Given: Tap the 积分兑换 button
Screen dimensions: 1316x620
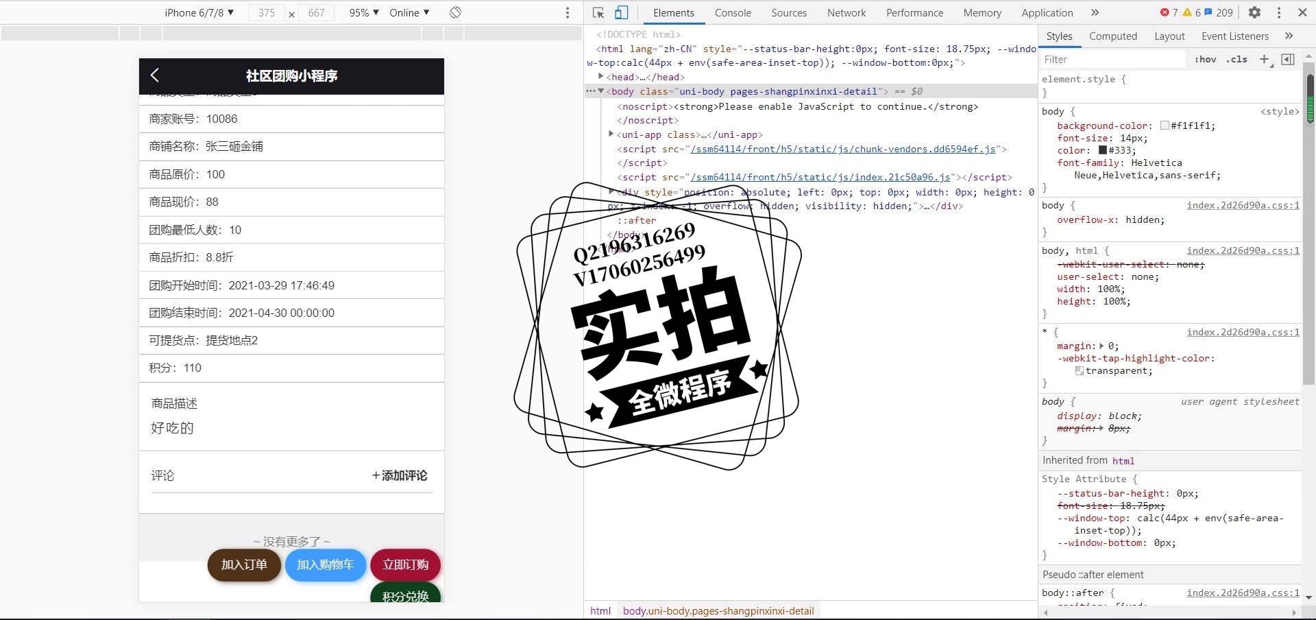Looking at the screenshot, I should click(406, 593).
